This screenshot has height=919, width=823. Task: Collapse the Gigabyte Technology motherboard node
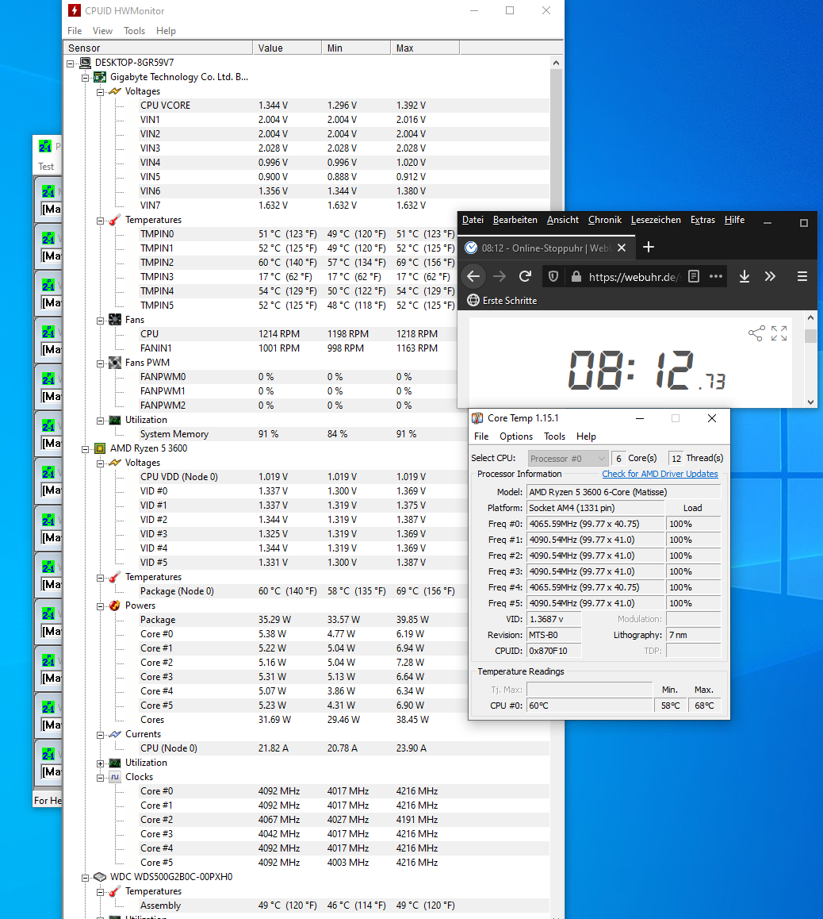pyautogui.click(x=86, y=77)
